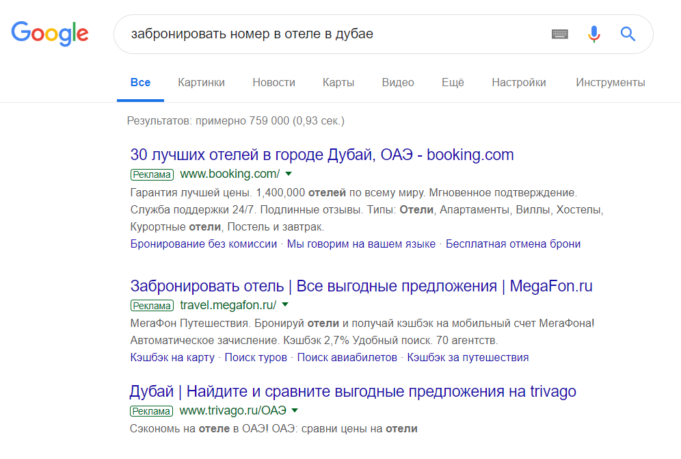Open the Ещё menu
681x459 pixels.
[x=453, y=83]
